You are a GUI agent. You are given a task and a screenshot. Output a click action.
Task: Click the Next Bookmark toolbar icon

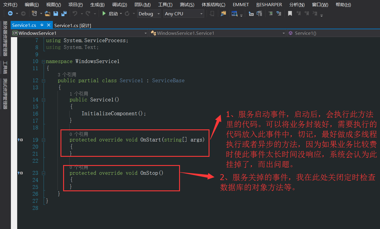(307, 14)
